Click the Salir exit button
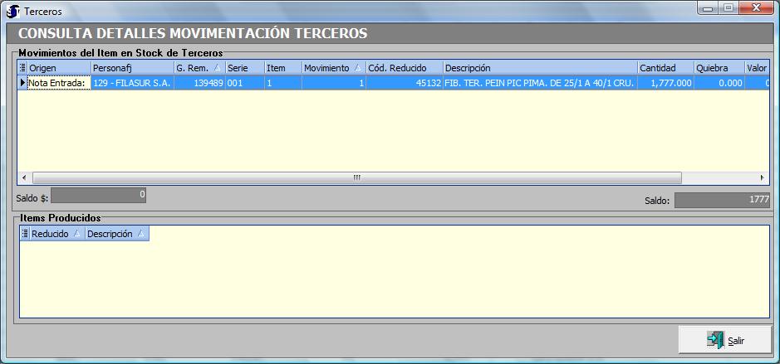780x364 pixels. click(x=724, y=340)
